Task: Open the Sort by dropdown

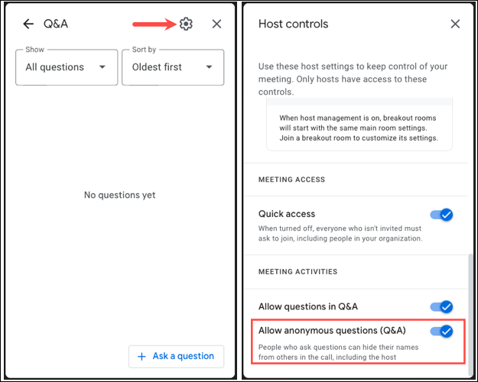Action: click(x=172, y=67)
